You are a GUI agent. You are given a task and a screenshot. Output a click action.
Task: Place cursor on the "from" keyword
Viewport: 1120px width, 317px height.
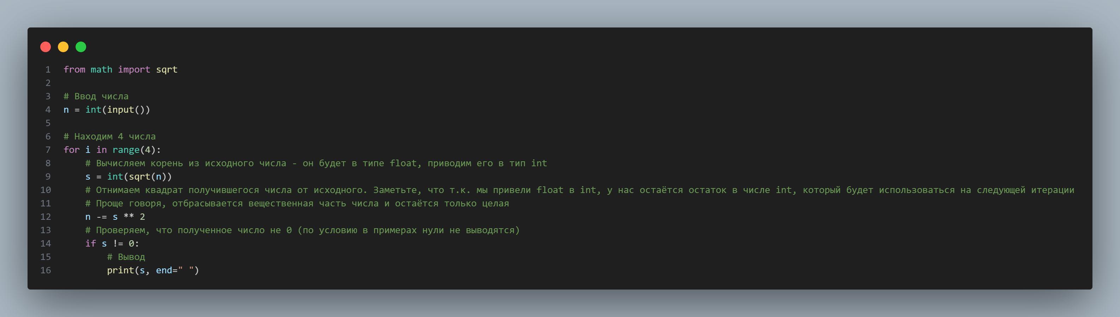75,69
